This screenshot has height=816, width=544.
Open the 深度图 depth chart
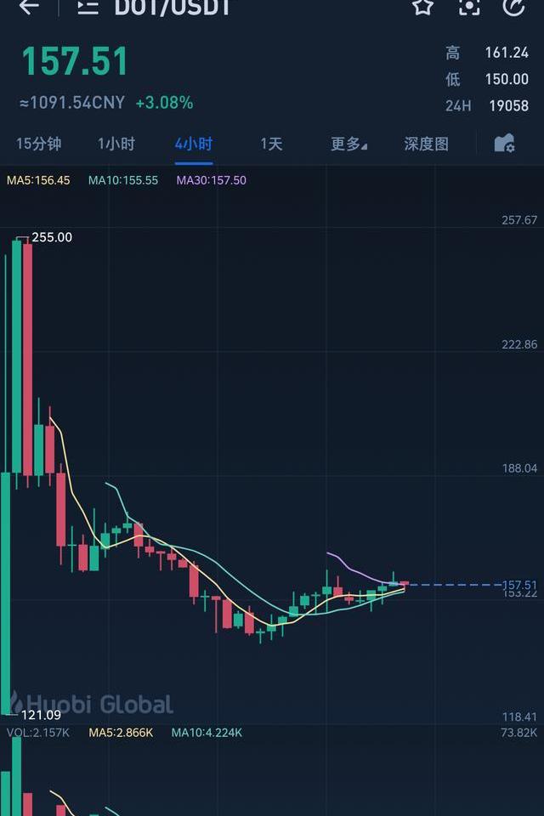coord(427,144)
